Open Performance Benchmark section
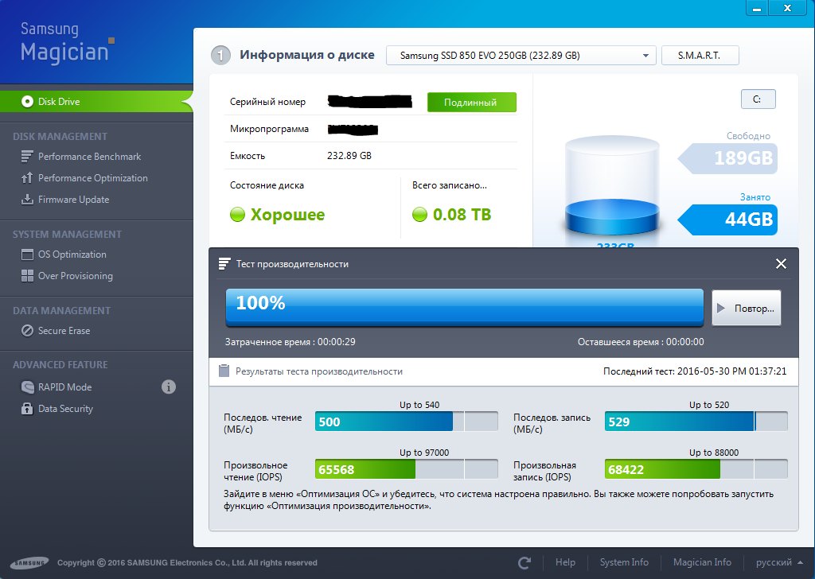Image resolution: width=815 pixels, height=579 pixels. [89, 157]
